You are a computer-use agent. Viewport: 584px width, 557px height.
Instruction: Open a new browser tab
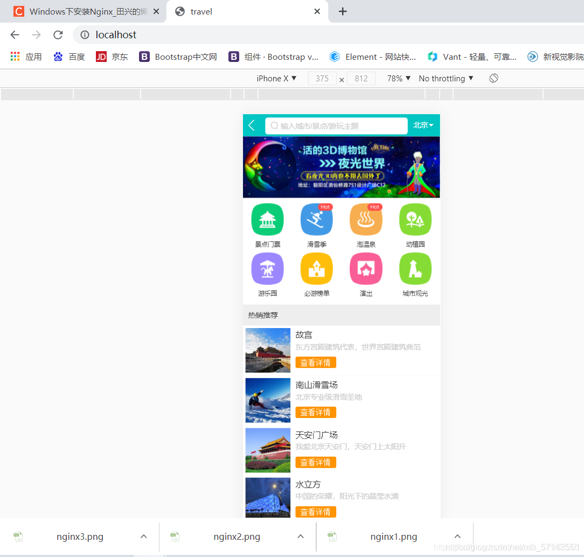[x=343, y=11]
